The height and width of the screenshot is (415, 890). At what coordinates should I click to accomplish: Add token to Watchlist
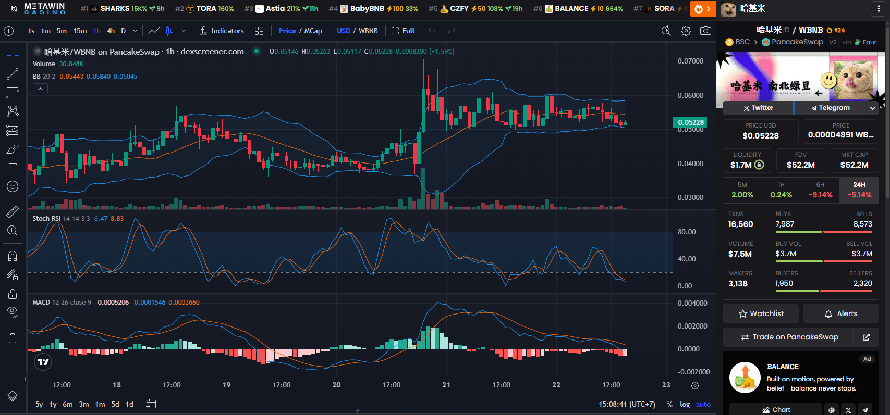click(x=761, y=313)
